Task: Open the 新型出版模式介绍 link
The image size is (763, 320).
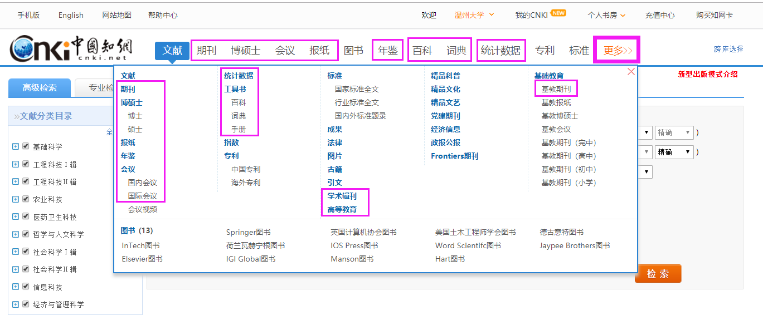Action: 708,74
